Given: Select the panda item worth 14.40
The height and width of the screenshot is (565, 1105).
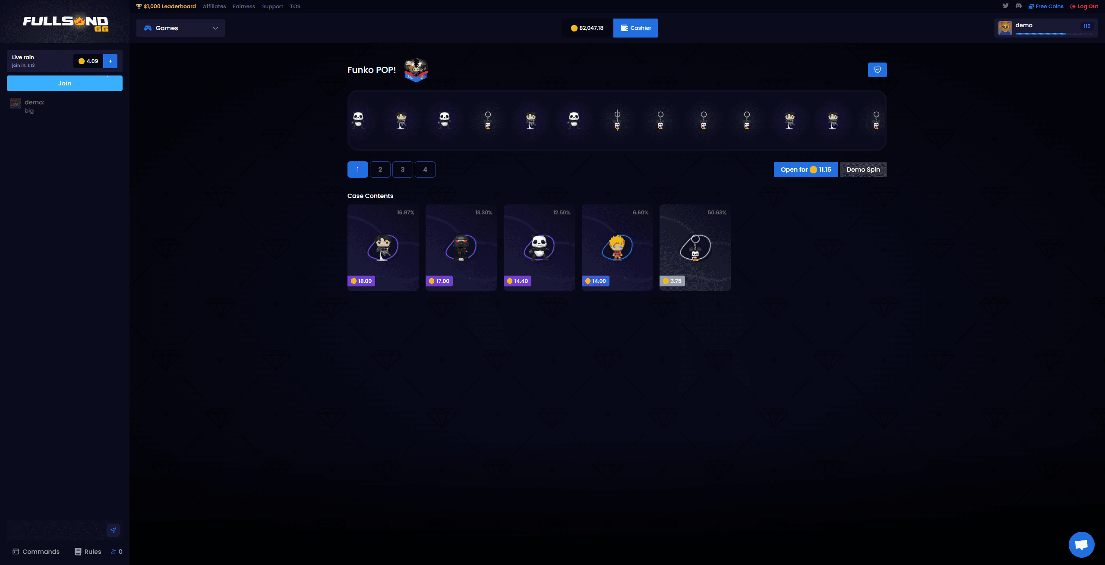Looking at the screenshot, I should (x=539, y=248).
